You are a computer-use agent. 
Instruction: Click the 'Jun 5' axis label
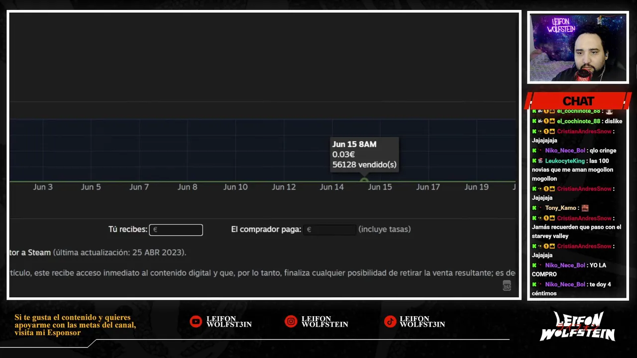(91, 187)
